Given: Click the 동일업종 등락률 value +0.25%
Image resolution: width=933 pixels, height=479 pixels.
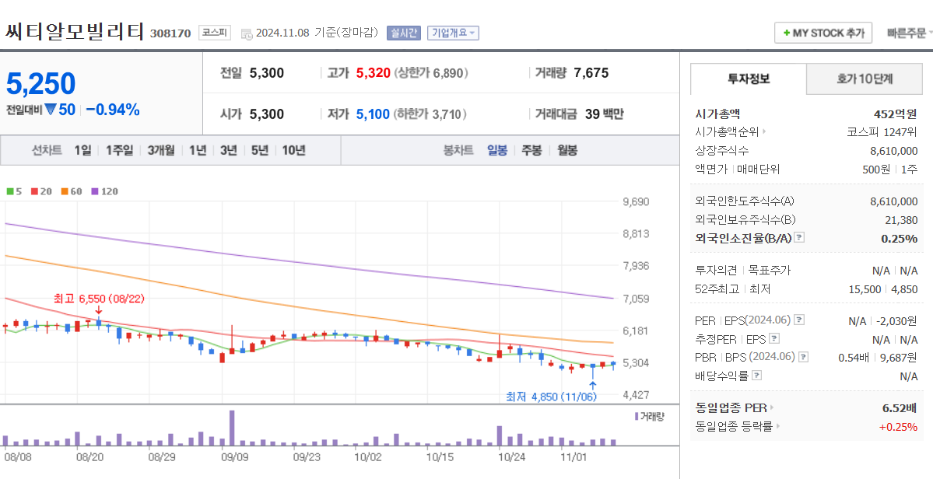Looking at the screenshot, I should [898, 426].
